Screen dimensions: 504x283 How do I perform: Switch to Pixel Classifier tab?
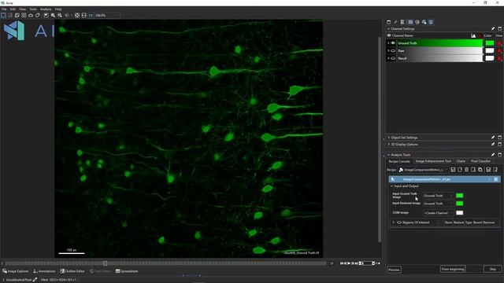pos(481,161)
